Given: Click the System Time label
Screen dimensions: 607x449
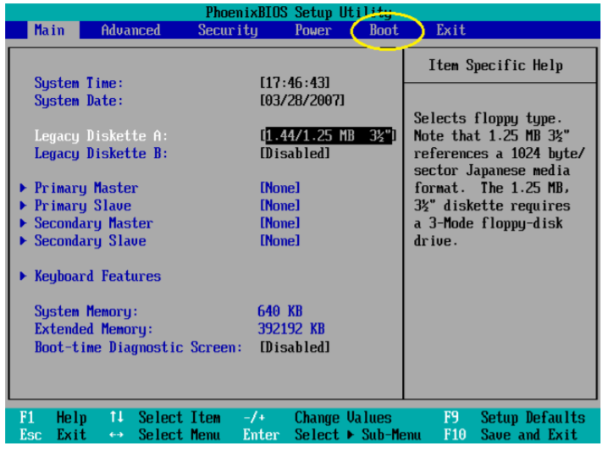Looking at the screenshot, I should [79, 83].
